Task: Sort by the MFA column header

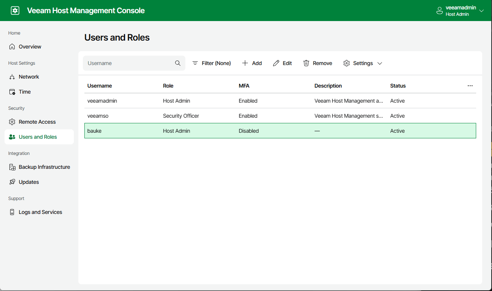Action: [244, 86]
